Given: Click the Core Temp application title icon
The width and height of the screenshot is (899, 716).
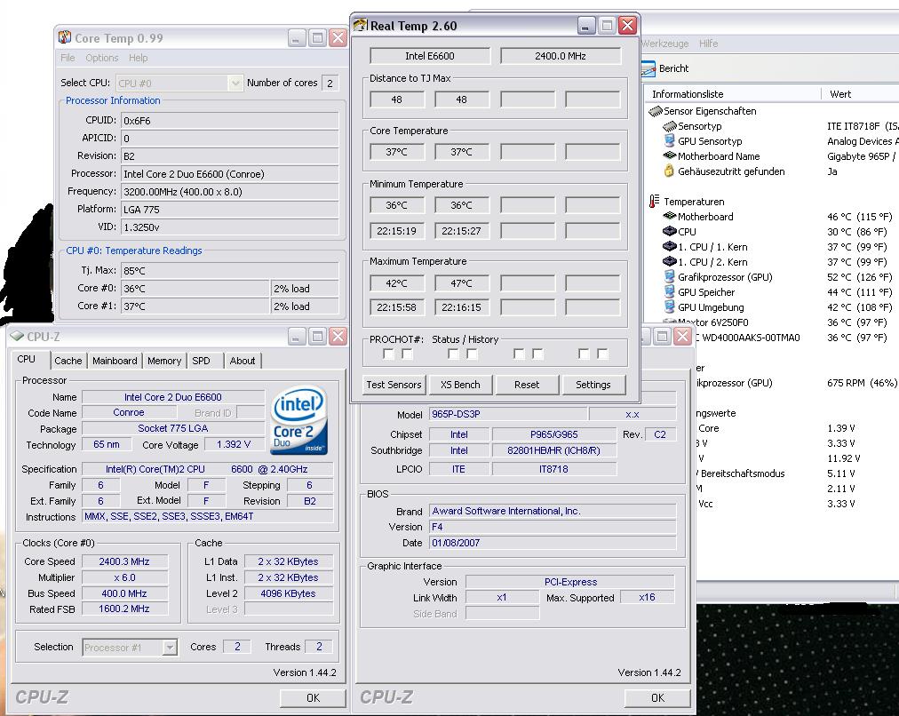Looking at the screenshot, I should tap(65, 38).
